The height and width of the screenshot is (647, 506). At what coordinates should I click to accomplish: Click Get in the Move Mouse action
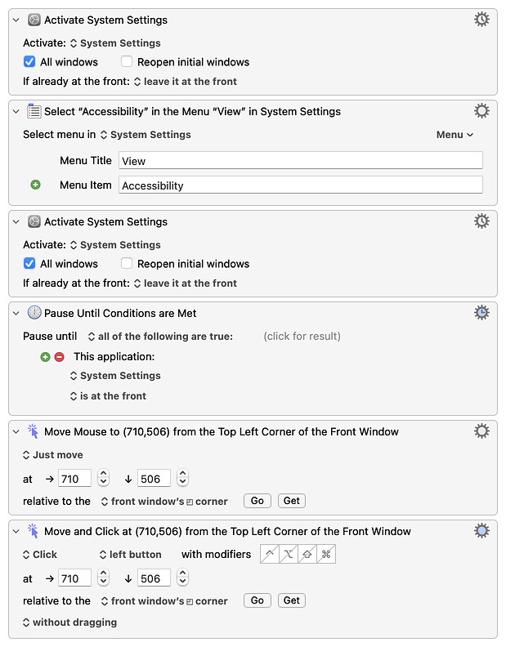click(x=291, y=501)
